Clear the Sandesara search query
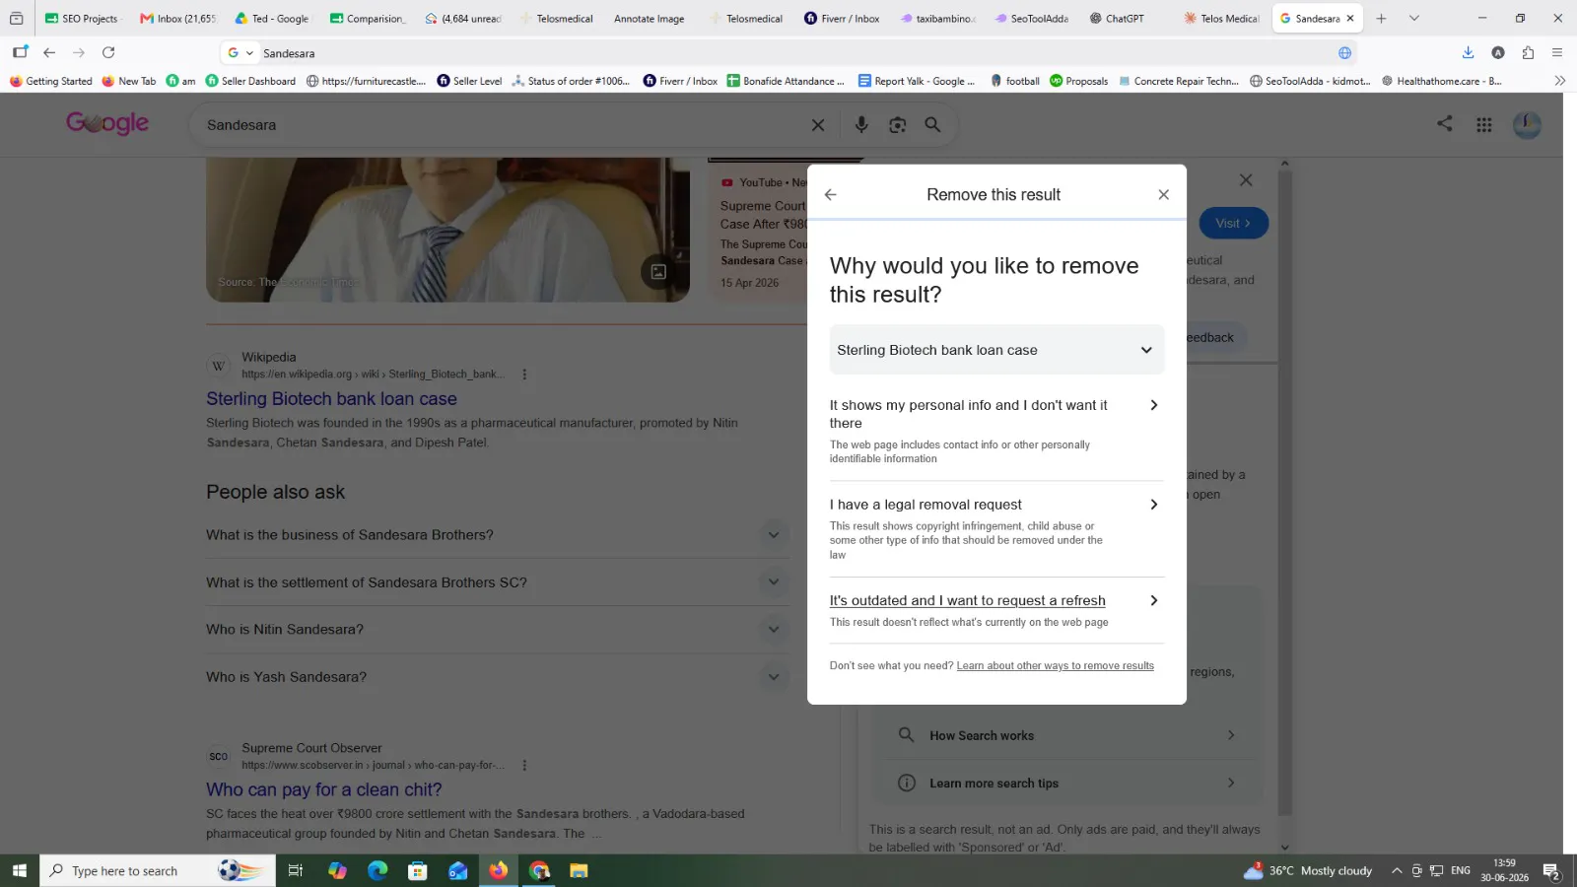Viewport: 1577px width, 887px height. pos(818,125)
